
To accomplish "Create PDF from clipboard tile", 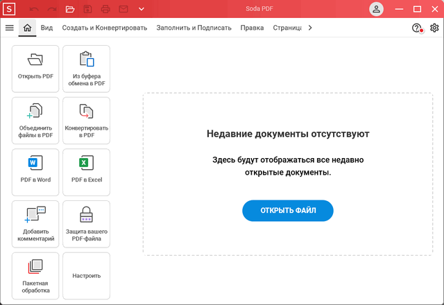I will [86, 68].
